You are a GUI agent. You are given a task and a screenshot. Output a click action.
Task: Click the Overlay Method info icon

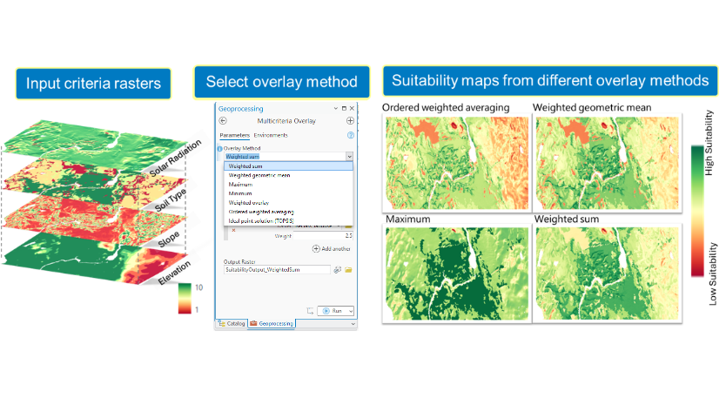pyautogui.click(x=219, y=149)
